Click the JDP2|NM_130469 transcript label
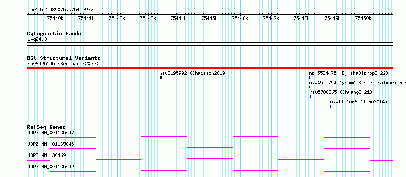Screen dimensions: 406x177 pos(47,155)
